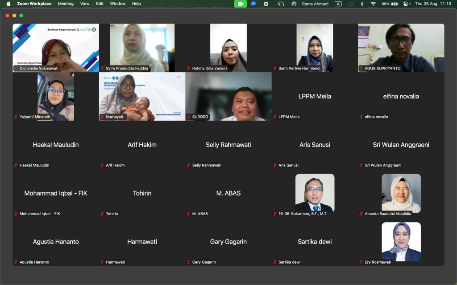Select Ery Rosmawati's participant tile
The image size is (457, 285).
[401, 242]
